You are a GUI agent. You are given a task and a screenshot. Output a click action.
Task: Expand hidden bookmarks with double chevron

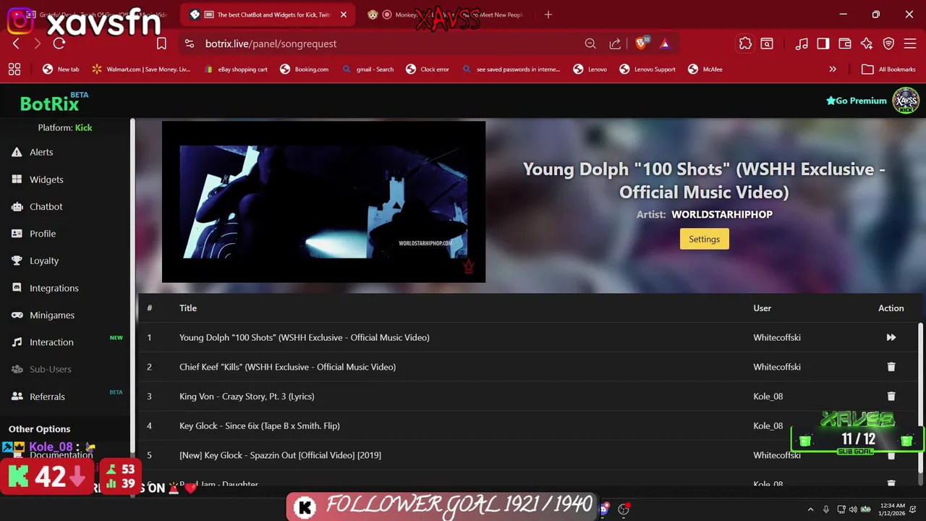click(x=833, y=69)
